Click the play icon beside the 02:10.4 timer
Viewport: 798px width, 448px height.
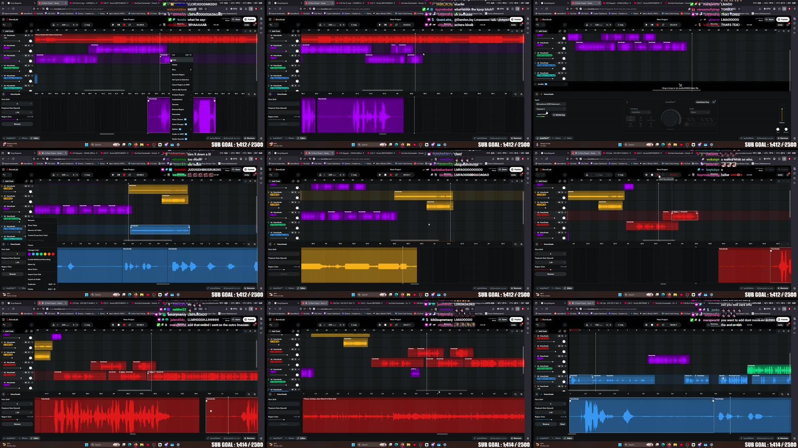pos(646,25)
